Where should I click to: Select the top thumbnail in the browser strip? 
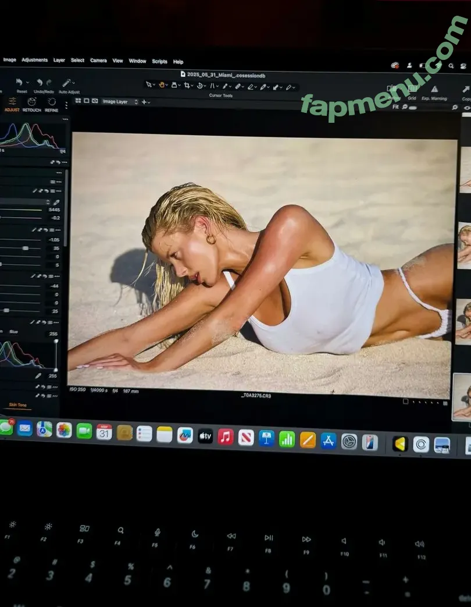point(465,170)
